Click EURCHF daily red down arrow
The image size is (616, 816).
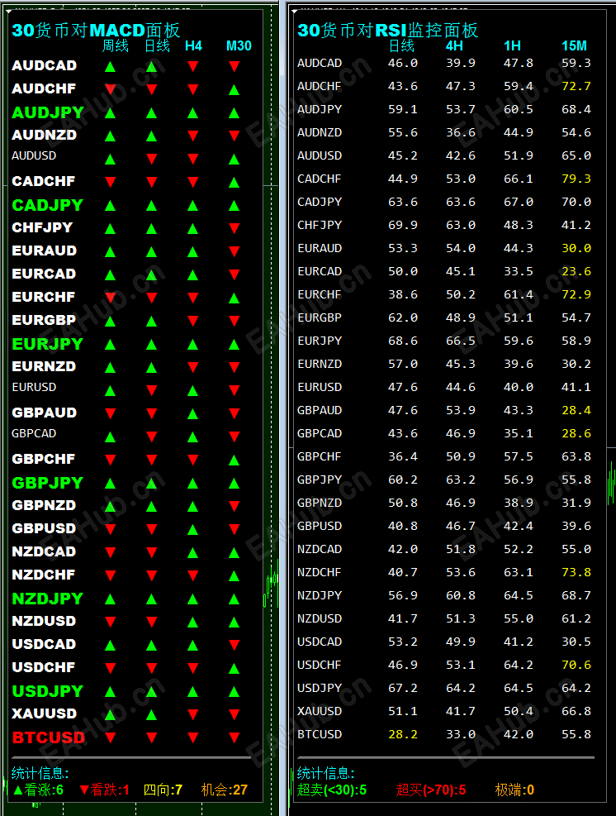152,298
